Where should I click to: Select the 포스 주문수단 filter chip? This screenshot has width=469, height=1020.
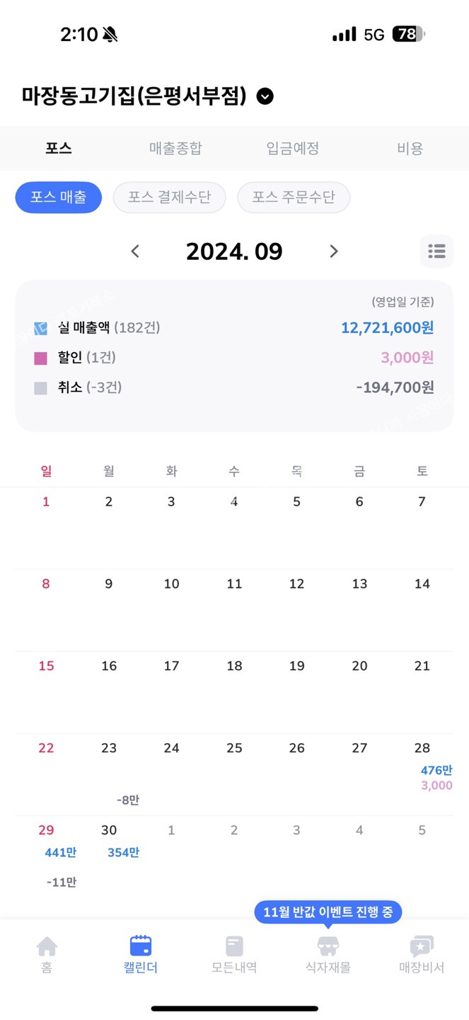coord(294,198)
